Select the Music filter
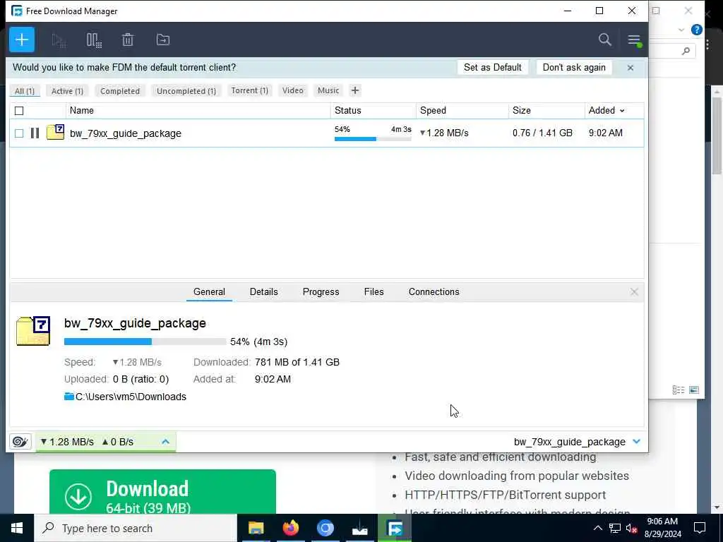 328,90
